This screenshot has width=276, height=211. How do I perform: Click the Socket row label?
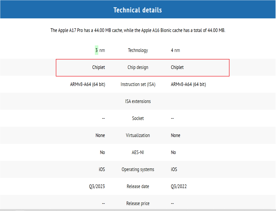pos(138,118)
